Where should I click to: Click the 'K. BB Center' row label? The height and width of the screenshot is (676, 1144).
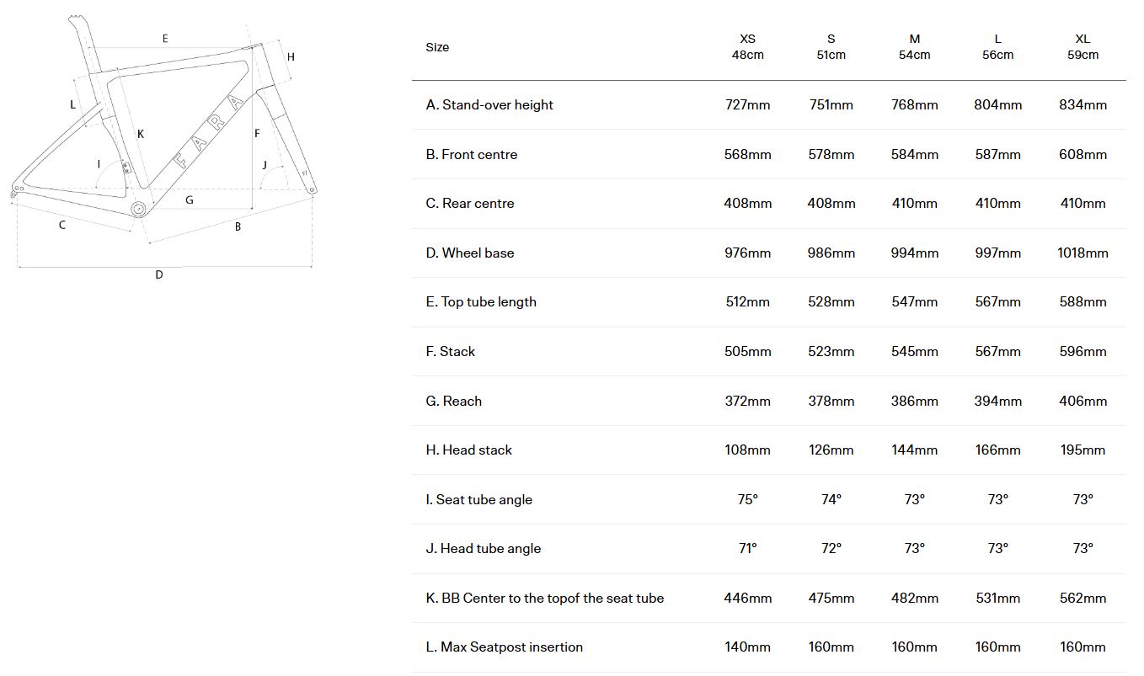(545, 598)
